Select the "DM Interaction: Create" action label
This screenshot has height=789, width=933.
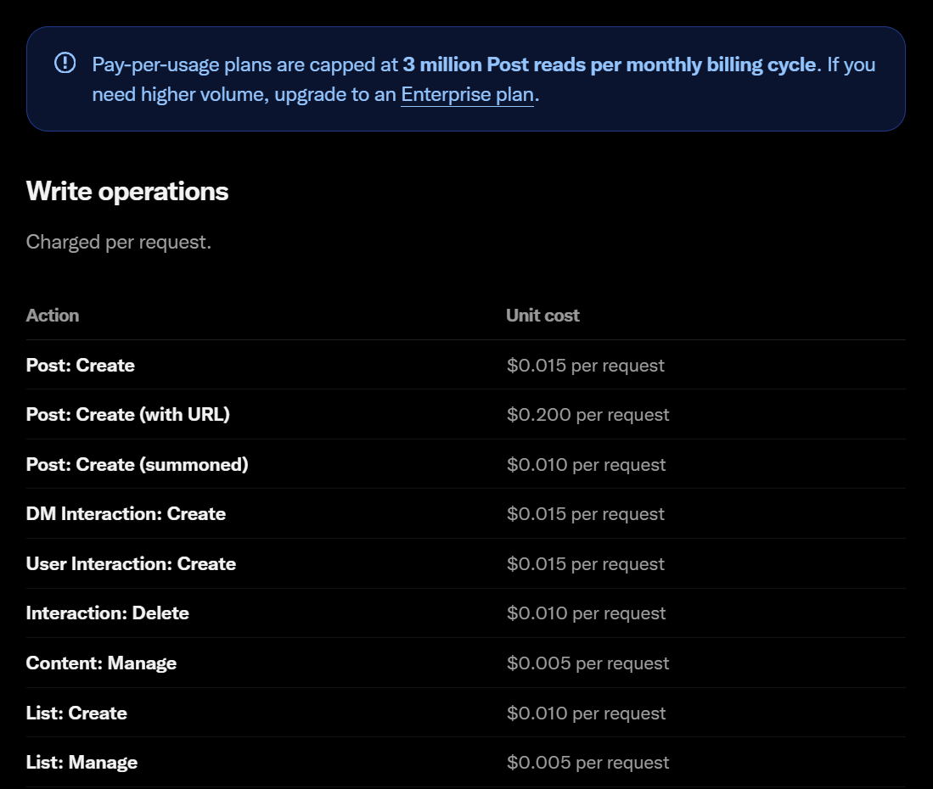126,514
